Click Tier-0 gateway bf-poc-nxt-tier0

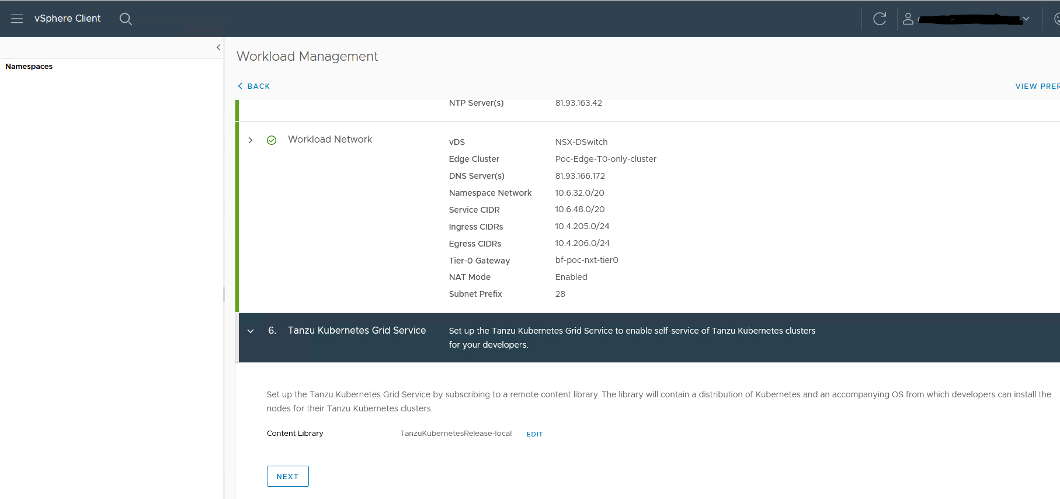(586, 260)
